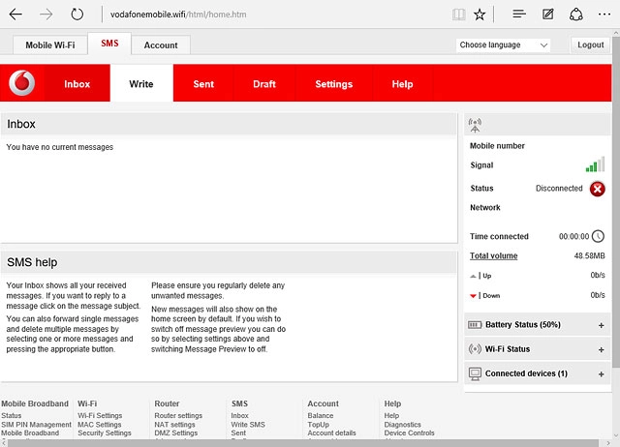This screenshot has width=620, height=447.
Task: Click the browser back arrow
Action: (x=15, y=15)
